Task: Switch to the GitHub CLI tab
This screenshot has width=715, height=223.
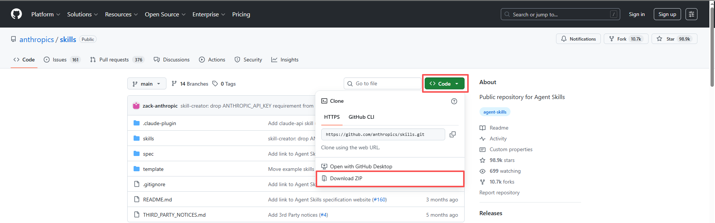Action: (x=361, y=117)
